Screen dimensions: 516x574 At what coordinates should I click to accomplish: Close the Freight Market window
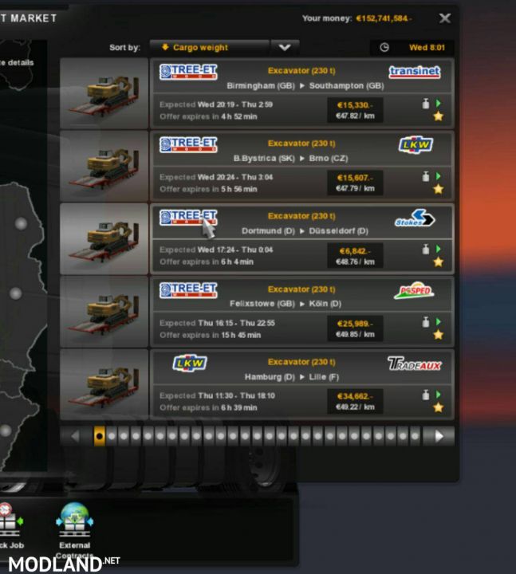pos(444,18)
